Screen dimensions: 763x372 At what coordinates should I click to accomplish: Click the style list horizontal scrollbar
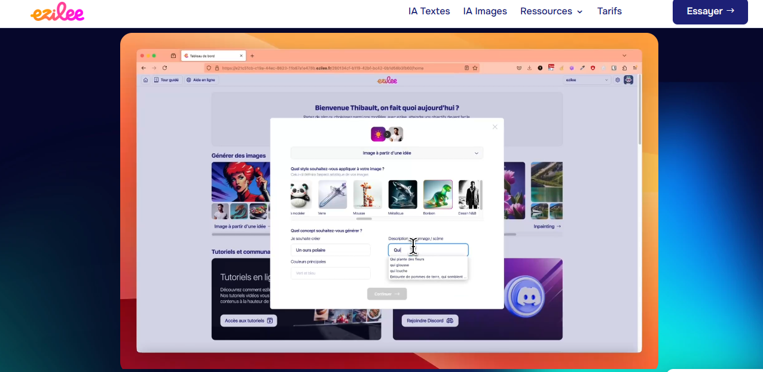[x=364, y=219]
